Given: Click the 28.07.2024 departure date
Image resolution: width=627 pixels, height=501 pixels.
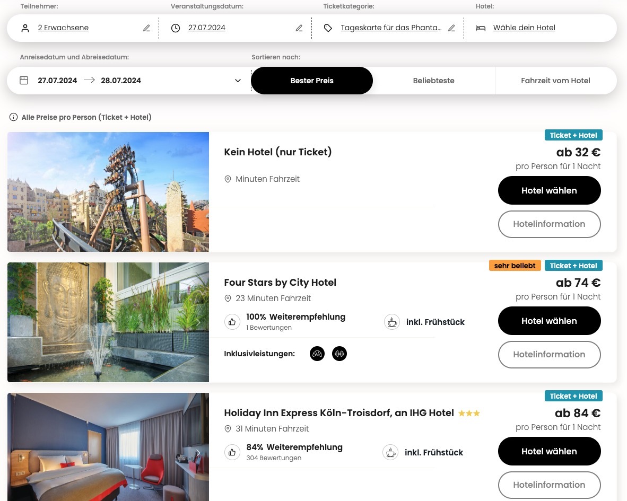Looking at the screenshot, I should pos(121,80).
